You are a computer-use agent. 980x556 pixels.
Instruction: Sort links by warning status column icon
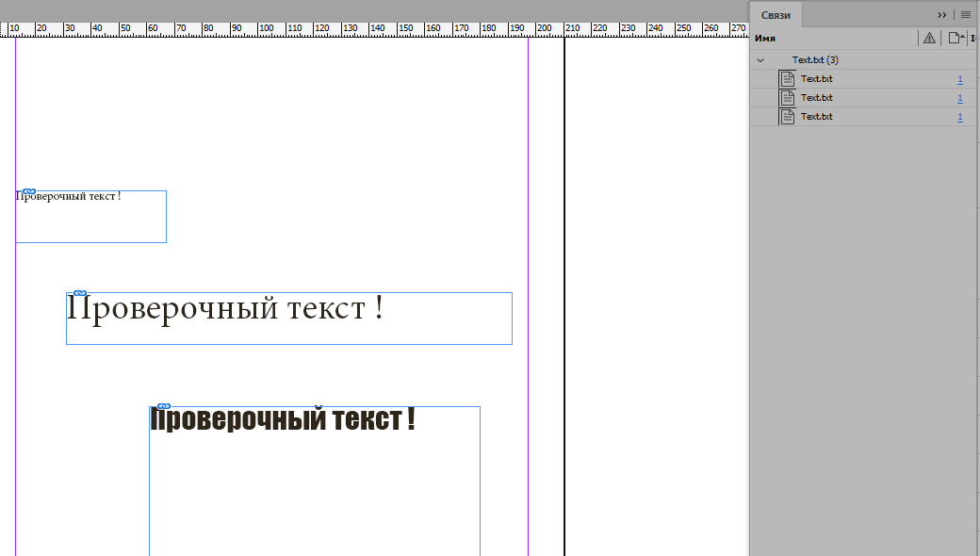[929, 38]
